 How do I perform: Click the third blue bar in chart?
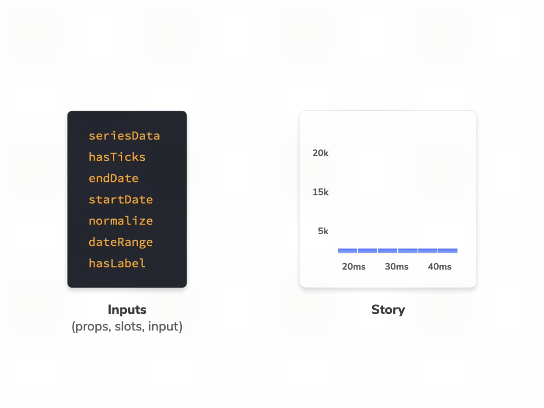387,250
